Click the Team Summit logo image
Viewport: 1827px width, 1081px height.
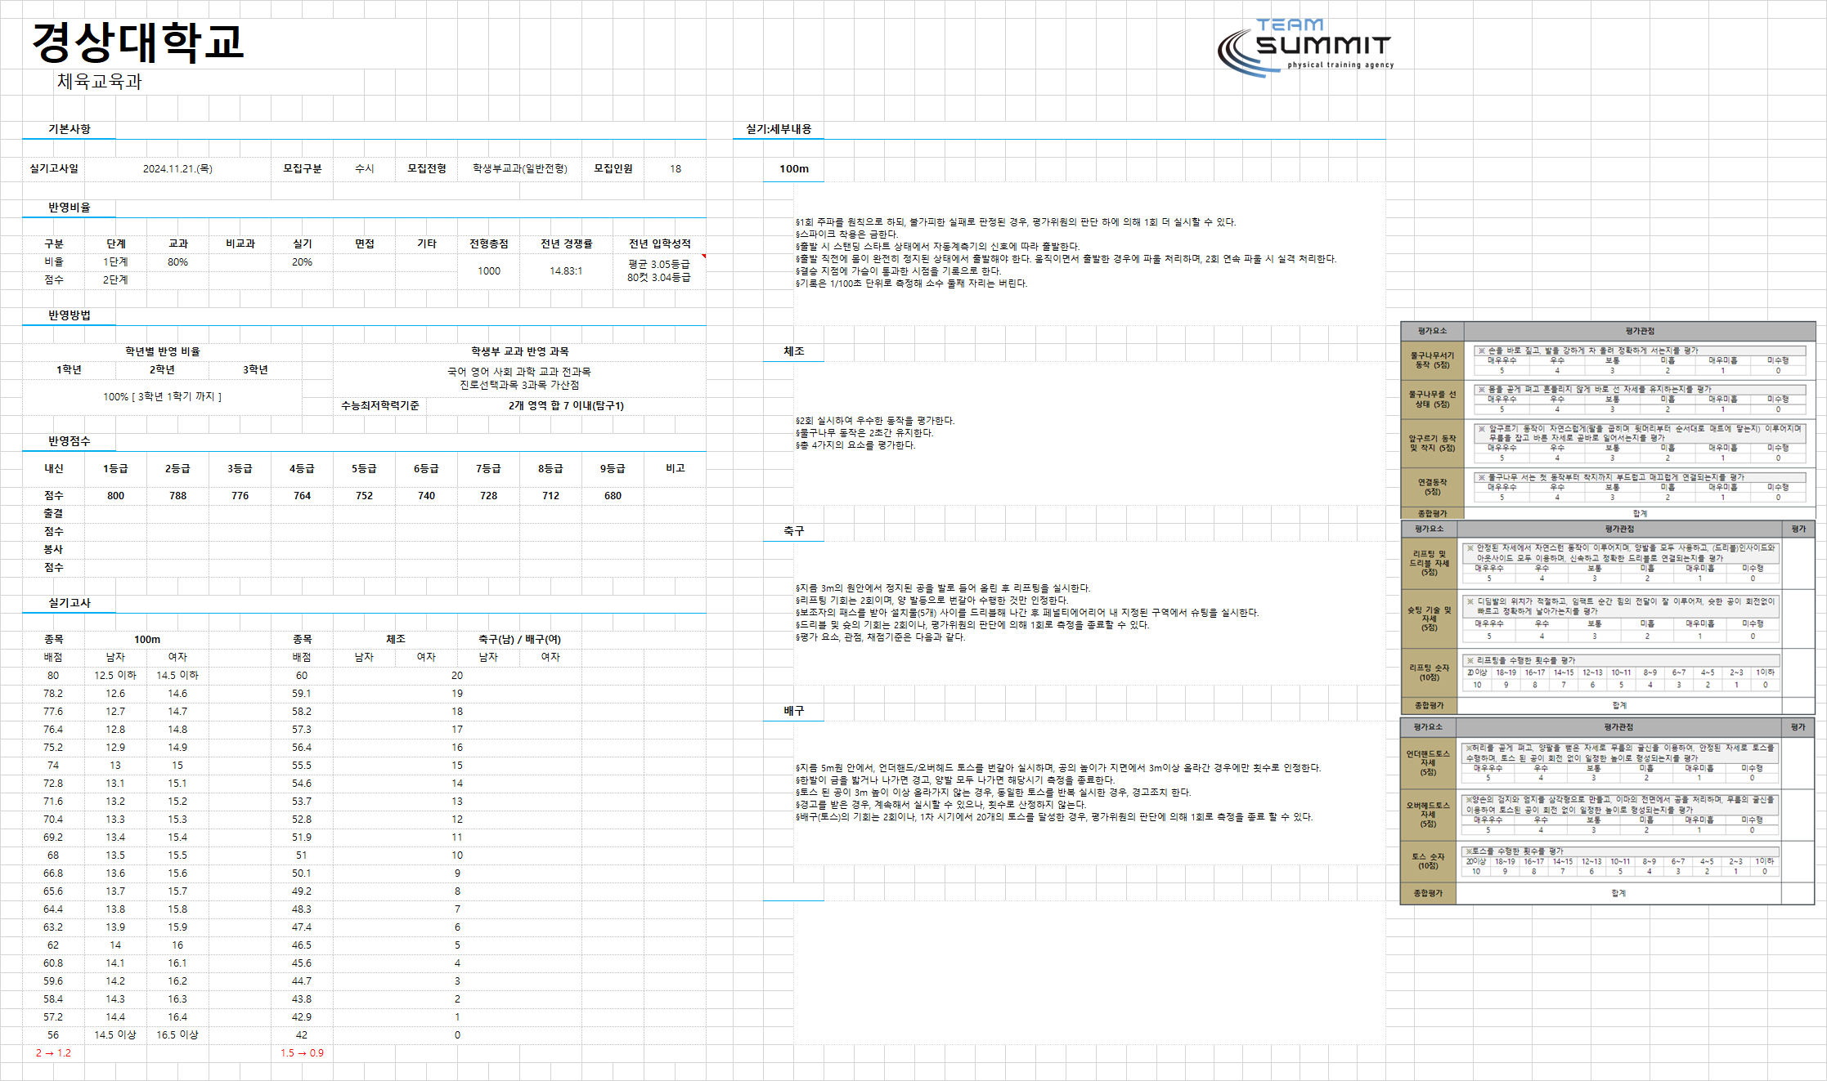1305,48
